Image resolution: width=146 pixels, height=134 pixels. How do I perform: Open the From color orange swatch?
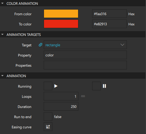(61, 14)
